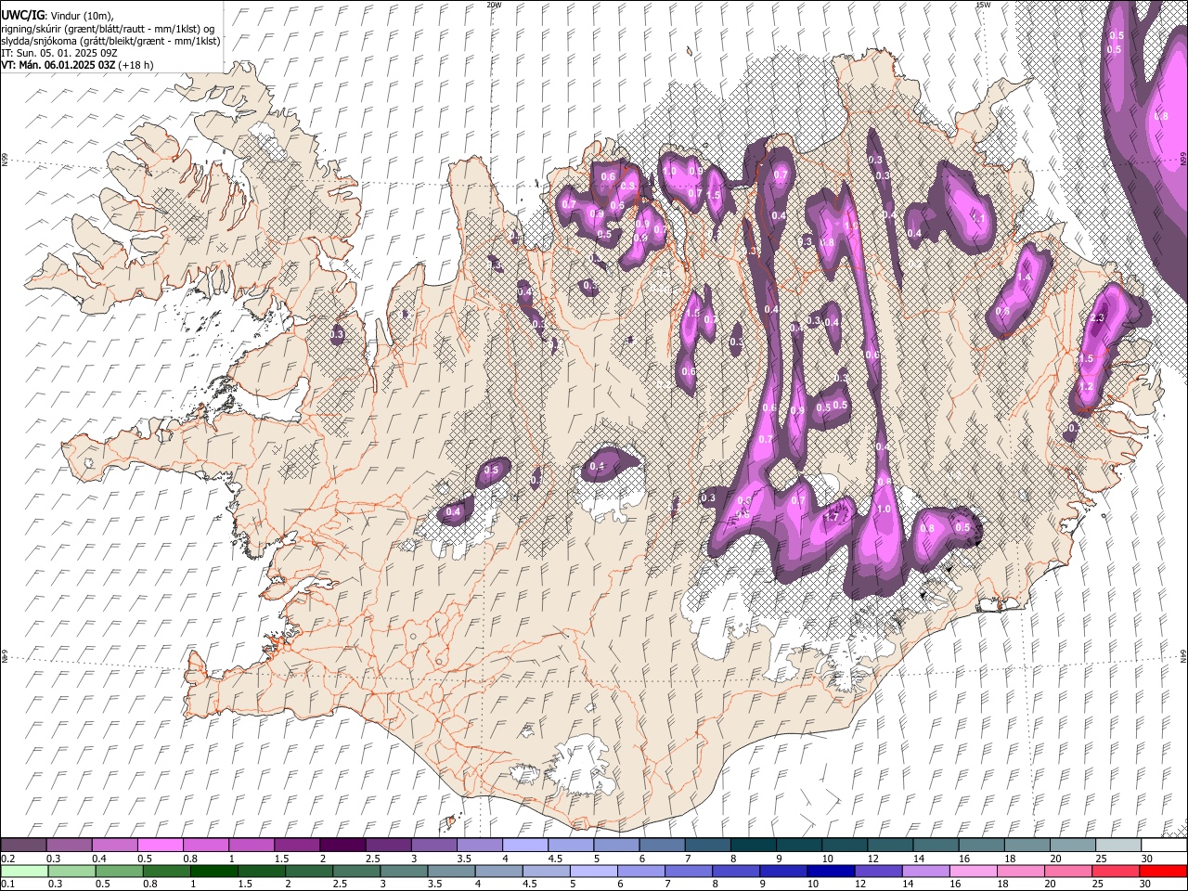1188x891 pixels.
Task: Click the 'rigning/skúrir' description line
Action: coord(108,28)
